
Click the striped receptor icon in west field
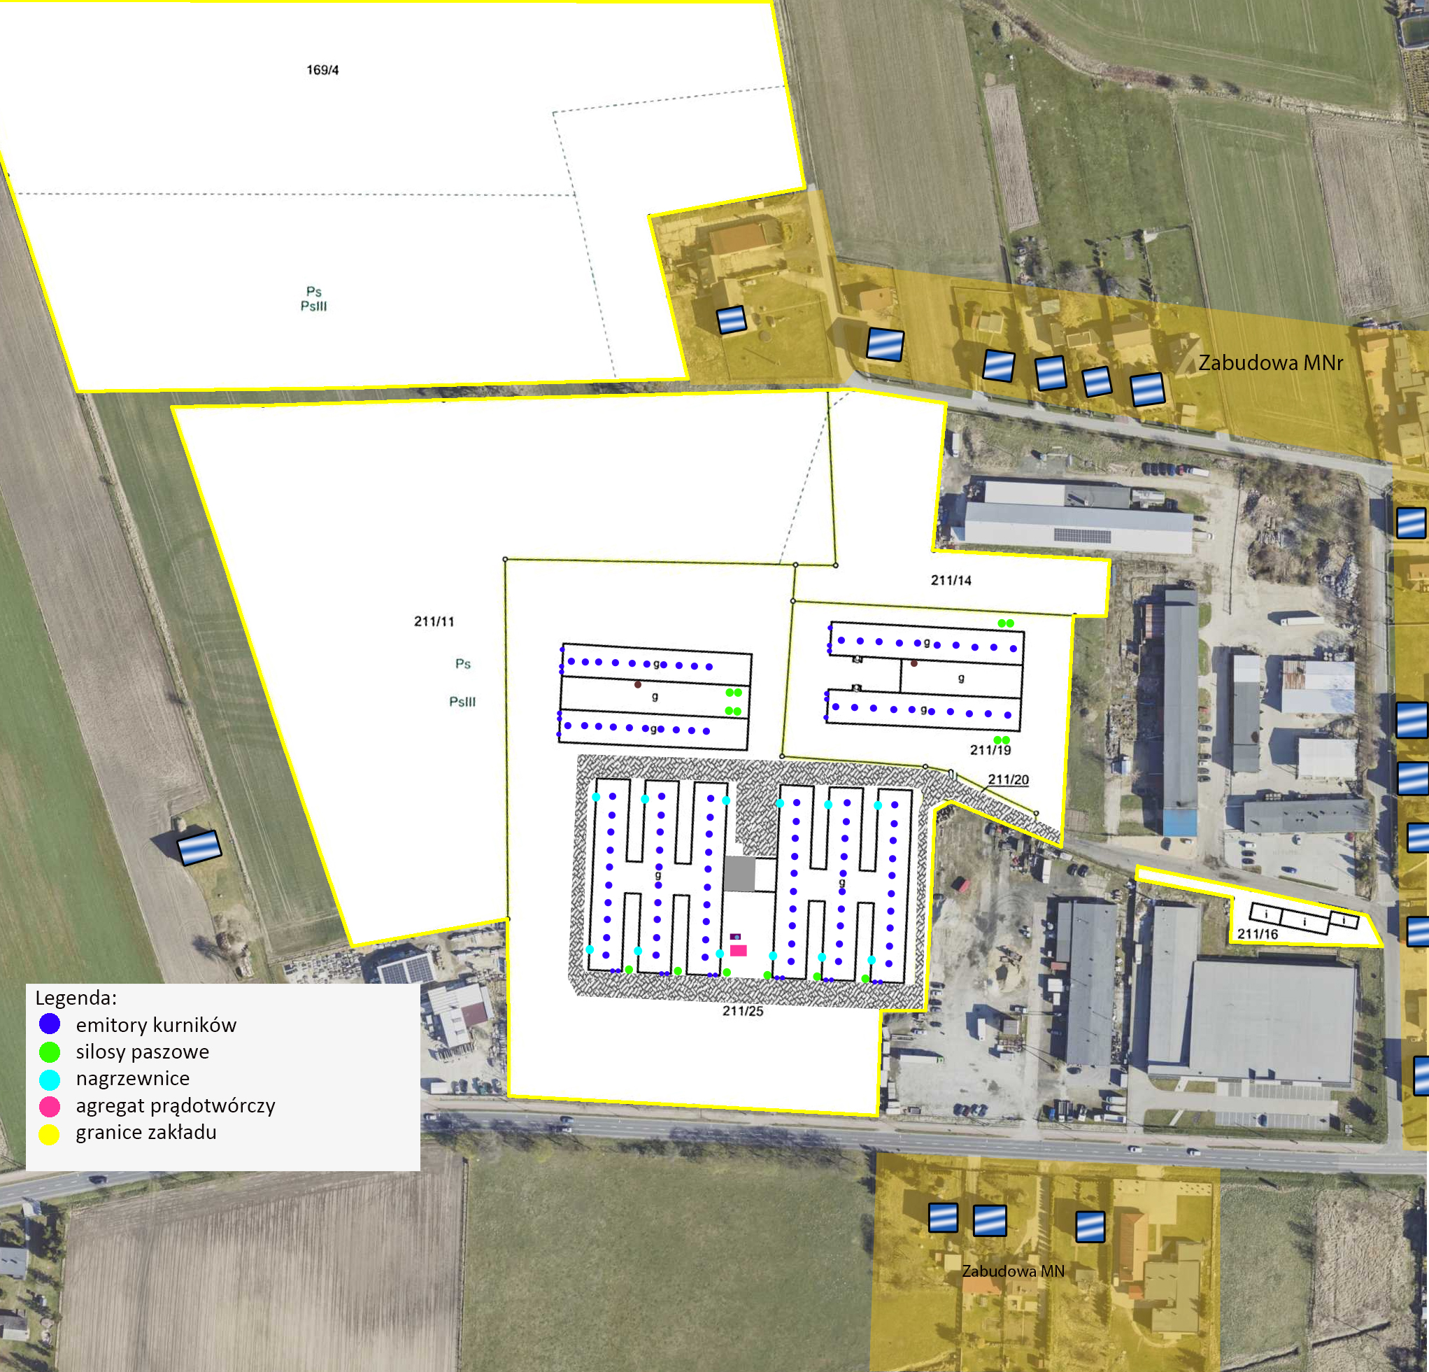(199, 847)
